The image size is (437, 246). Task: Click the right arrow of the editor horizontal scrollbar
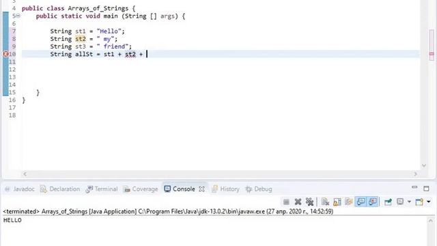pos(416,174)
